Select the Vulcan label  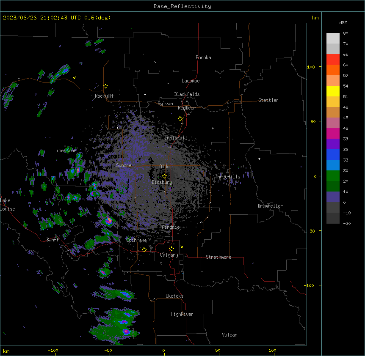click(230, 335)
